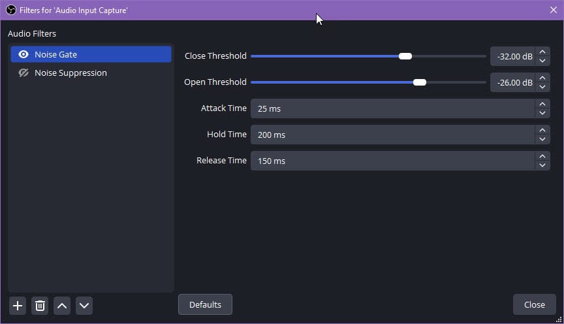The width and height of the screenshot is (564, 324).
Task: Delete selected filter with trash icon
Action: 40,306
